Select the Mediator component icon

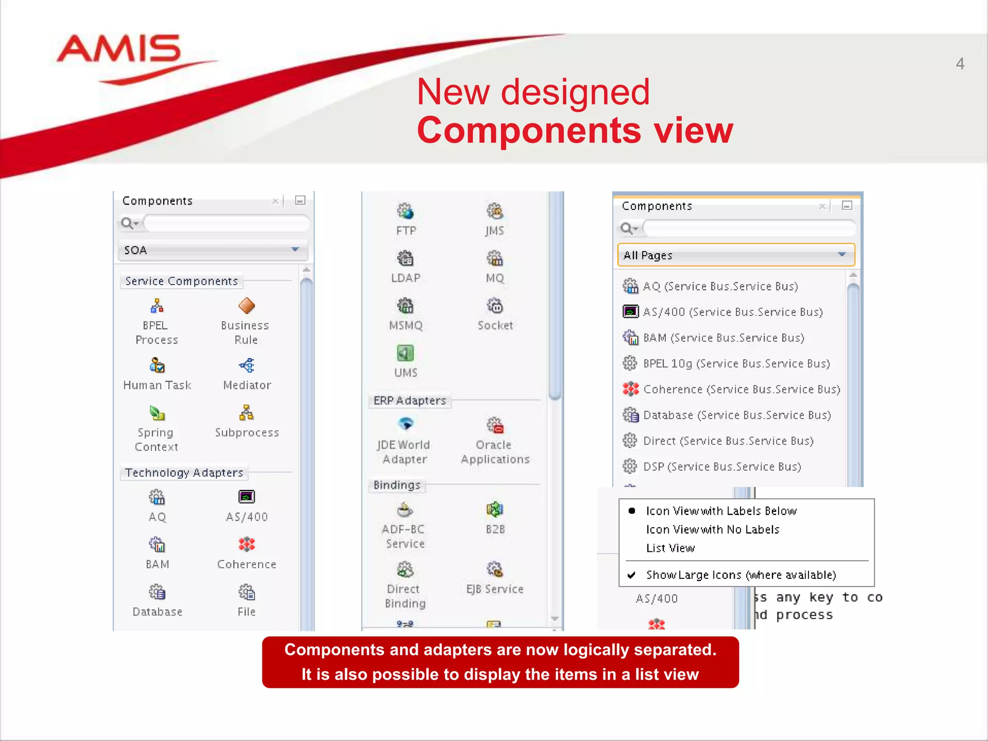click(x=247, y=366)
